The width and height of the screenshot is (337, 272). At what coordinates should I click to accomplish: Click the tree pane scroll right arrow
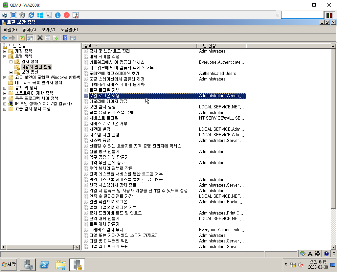click(x=78, y=247)
